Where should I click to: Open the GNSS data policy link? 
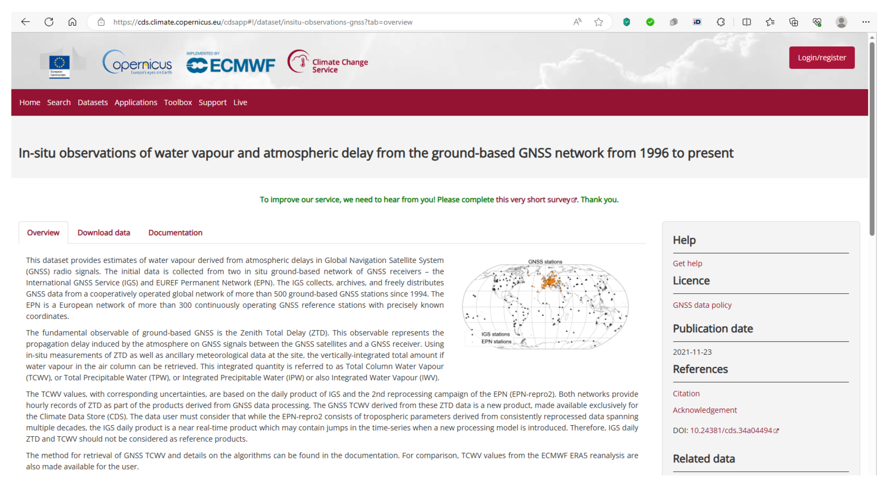coord(702,305)
